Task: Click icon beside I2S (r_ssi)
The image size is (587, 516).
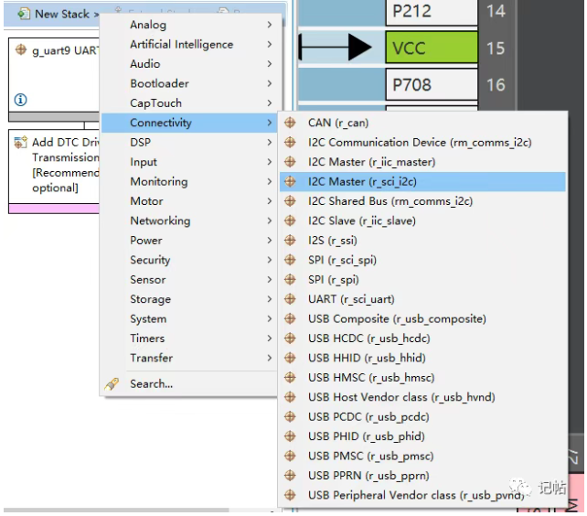Action: pyautogui.click(x=290, y=241)
